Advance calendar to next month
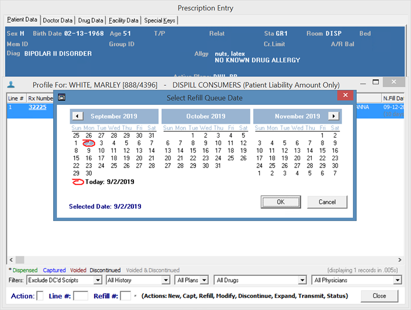 (x=333, y=116)
